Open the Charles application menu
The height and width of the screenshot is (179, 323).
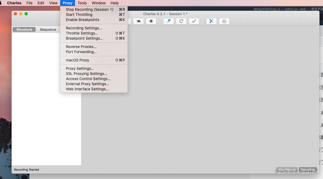(x=14, y=3)
